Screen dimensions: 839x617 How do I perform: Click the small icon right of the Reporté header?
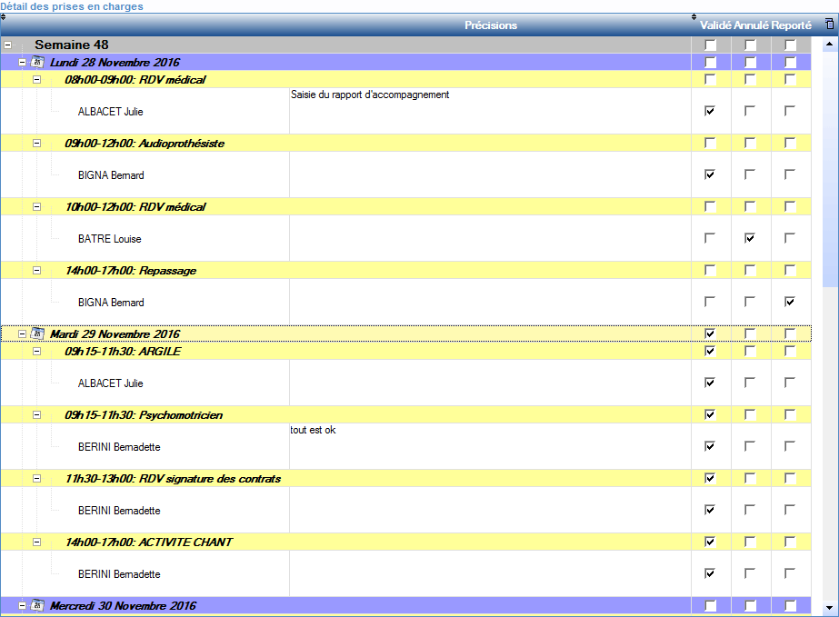coord(829,25)
